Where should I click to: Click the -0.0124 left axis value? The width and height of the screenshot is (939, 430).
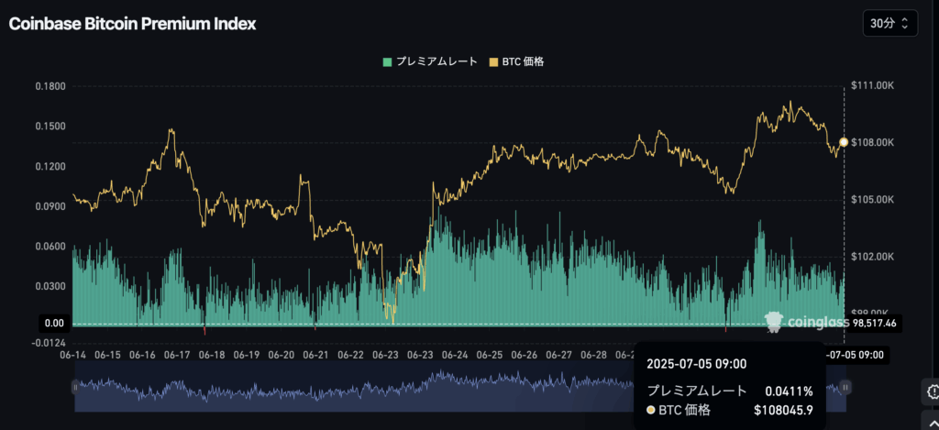50,343
